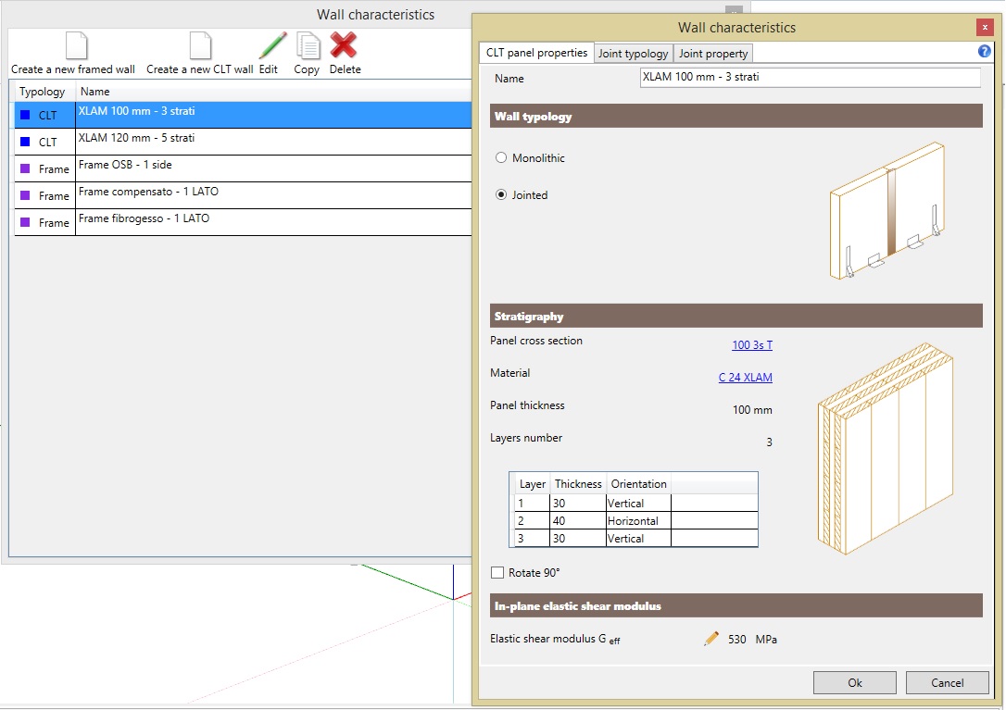Image resolution: width=1006 pixels, height=710 pixels.
Task: Click the Layer column header
Action: [532, 484]
